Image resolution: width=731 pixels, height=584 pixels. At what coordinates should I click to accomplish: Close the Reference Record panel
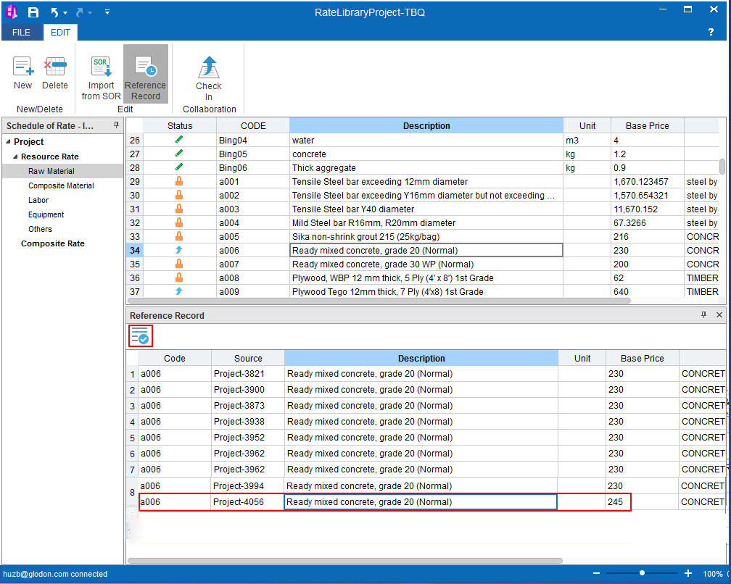pyautogui.click(x=719, y=315)
